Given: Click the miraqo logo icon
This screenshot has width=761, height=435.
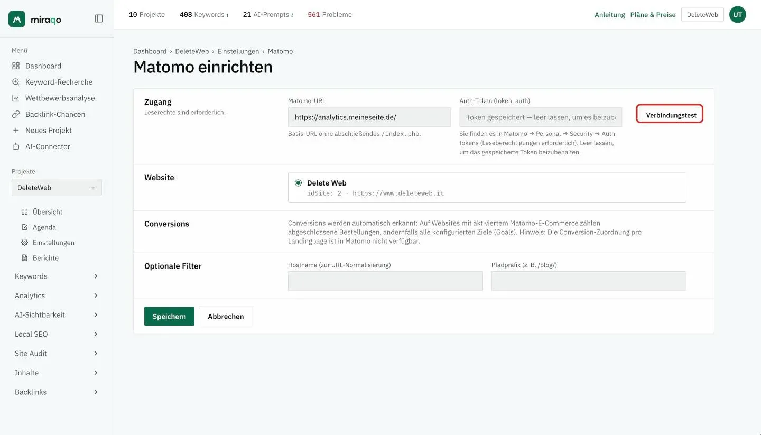Looking at the screenshot, I should [17, 19].
